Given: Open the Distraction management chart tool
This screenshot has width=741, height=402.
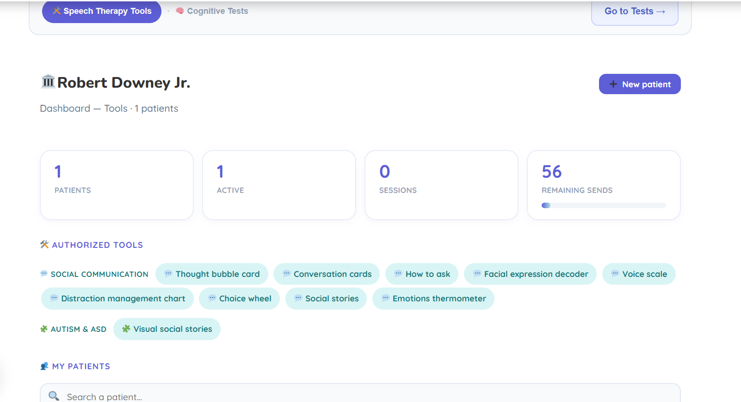Looking at the screenshot, I should [117, 299].
